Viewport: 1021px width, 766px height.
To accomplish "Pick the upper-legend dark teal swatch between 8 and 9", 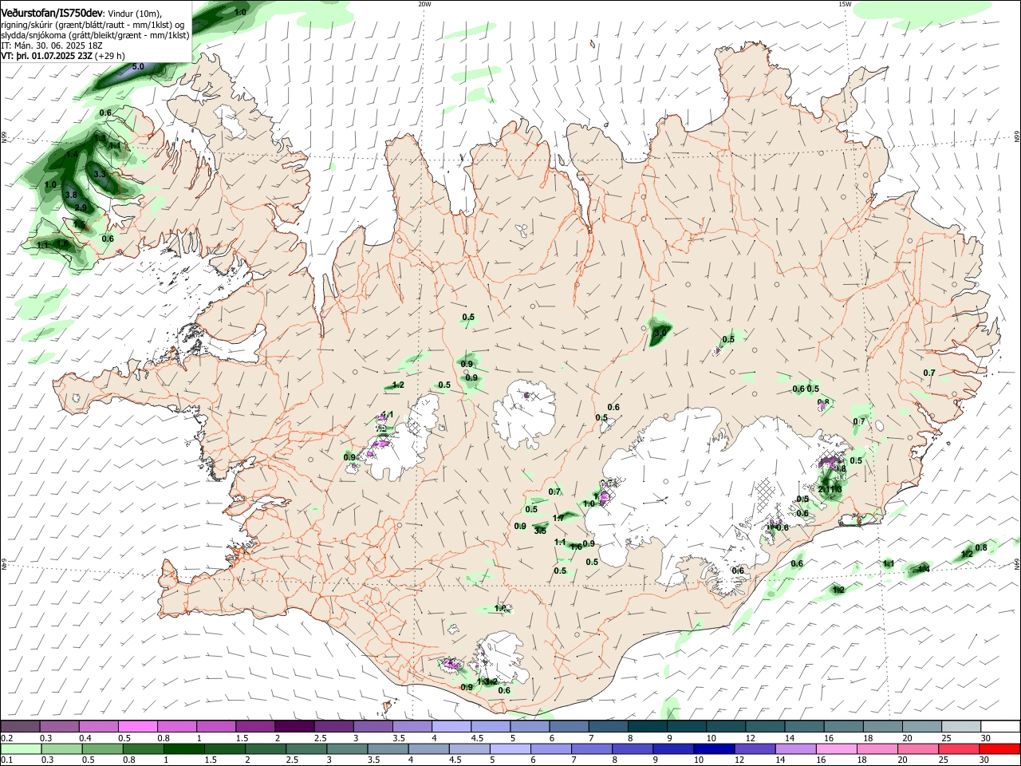I will pyautogui.click(x=647, y=727).
